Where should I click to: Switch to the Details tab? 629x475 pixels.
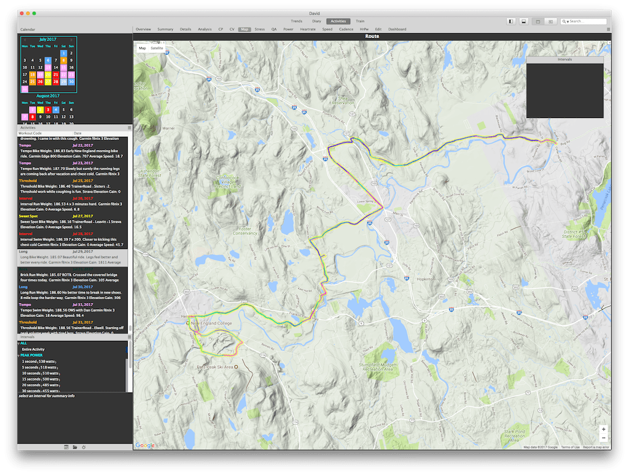(x=186, y=29)
